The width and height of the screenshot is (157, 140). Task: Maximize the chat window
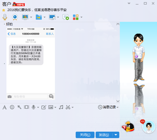point(145,3)
